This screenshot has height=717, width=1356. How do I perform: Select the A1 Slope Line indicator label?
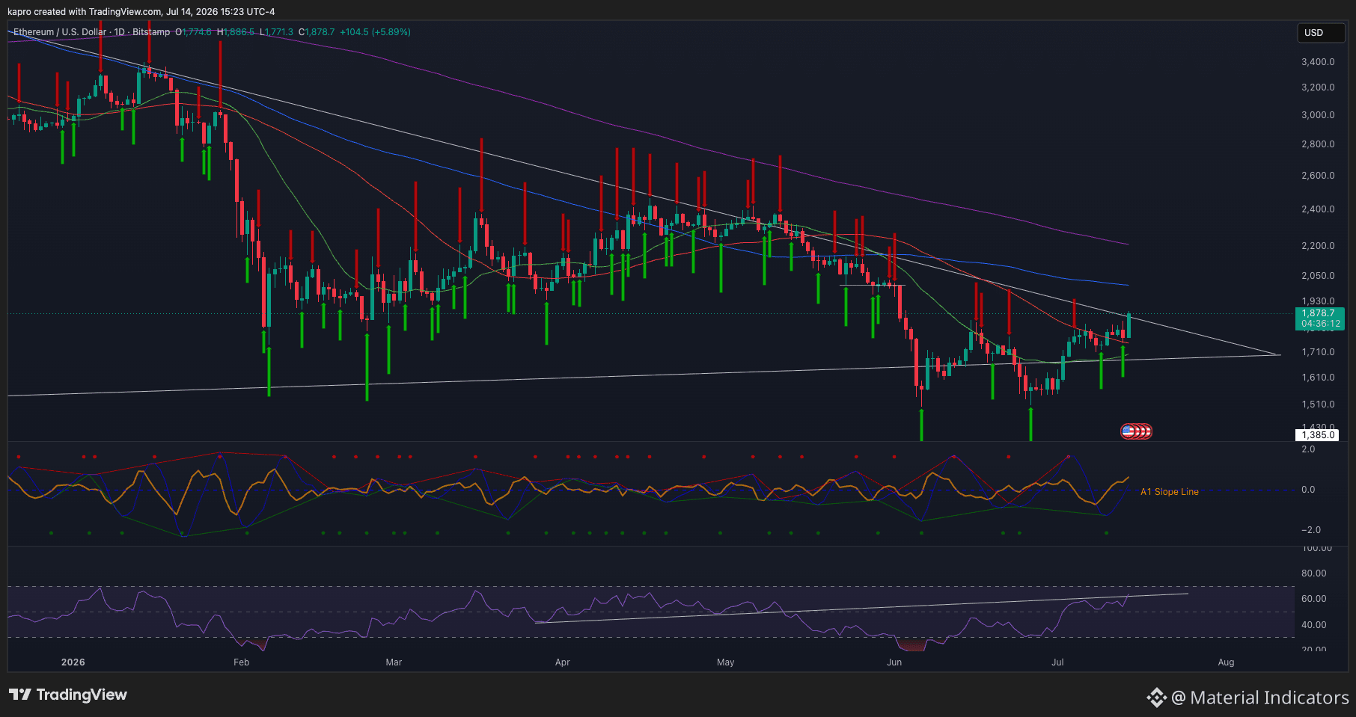pos(1170,492)
